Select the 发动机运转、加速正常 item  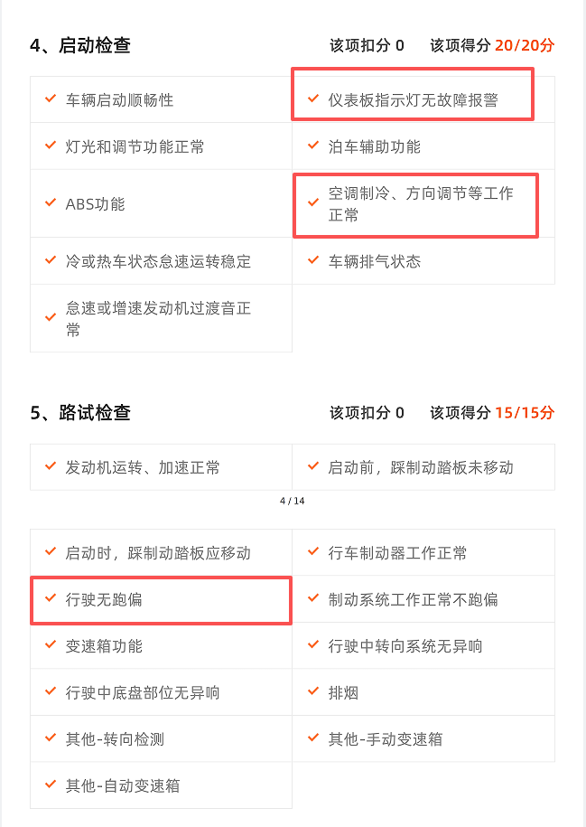(143, 467)
